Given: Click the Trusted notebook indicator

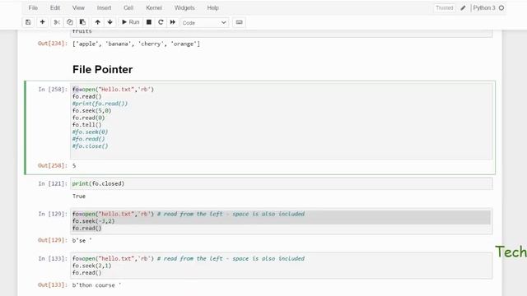Looking at the screenshot, I should tap(445, 7).
